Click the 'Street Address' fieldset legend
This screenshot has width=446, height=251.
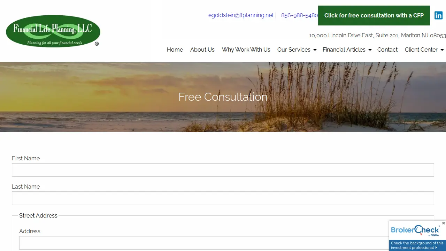[38, 215]
